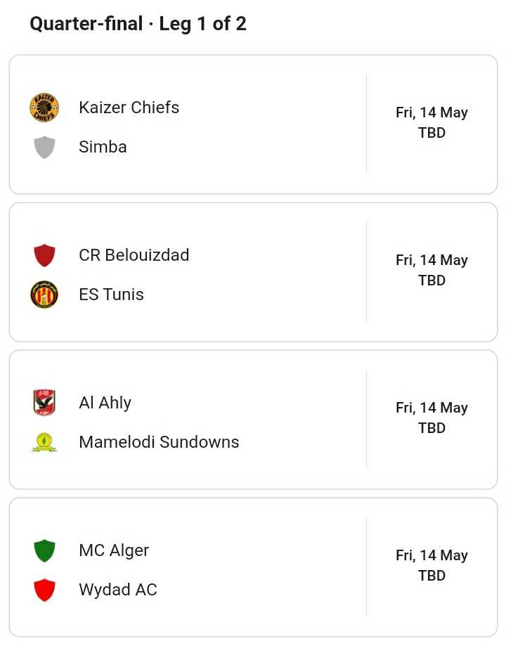Viewport: 506px width, 646px height.
Task: Open the Al Ahly team name
Action: 105,403
